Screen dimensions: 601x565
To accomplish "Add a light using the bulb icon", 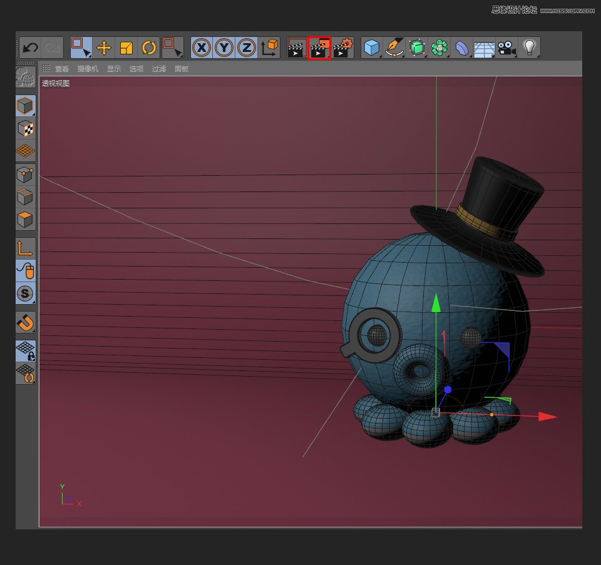I will click(x=530, y=48).
